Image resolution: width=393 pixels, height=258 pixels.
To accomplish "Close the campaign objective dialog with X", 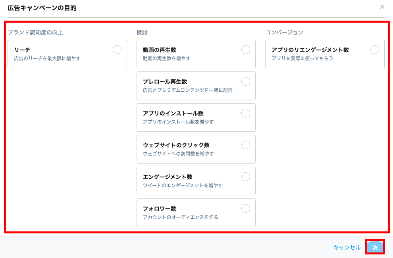I will 382,7.
